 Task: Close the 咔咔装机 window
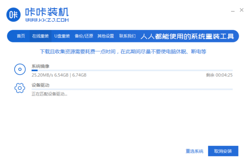pos(242,10)
